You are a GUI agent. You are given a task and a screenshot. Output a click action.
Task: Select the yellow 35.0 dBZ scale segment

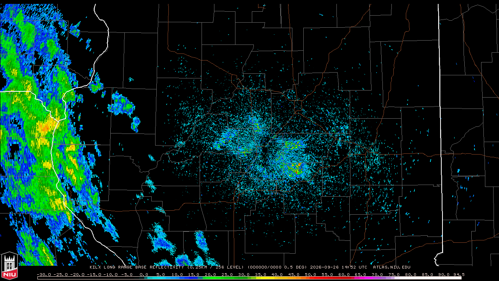[261, 278]
